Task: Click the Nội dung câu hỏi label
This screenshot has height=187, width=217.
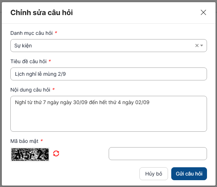Action: pyautogui.click(x=30, y=90)
